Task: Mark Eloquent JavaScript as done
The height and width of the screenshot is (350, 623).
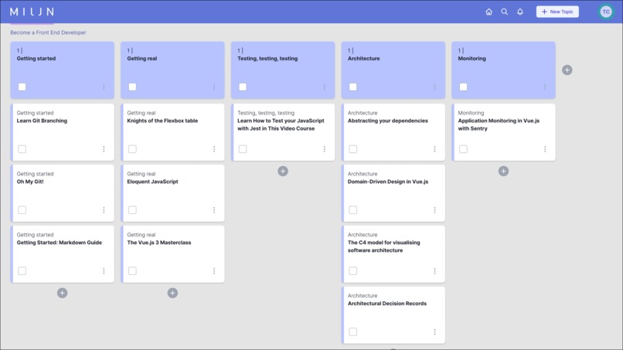Action: point(132,209)
